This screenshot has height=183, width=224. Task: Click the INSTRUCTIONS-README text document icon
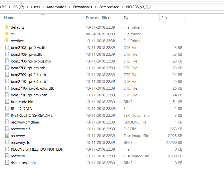(7, 115)
